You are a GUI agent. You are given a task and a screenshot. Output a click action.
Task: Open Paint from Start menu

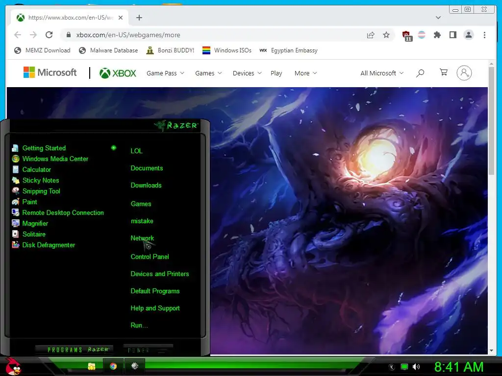pos(25,202)
